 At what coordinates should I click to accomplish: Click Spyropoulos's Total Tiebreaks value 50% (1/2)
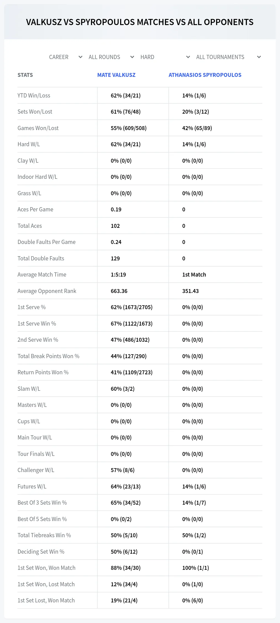point(194,535)
